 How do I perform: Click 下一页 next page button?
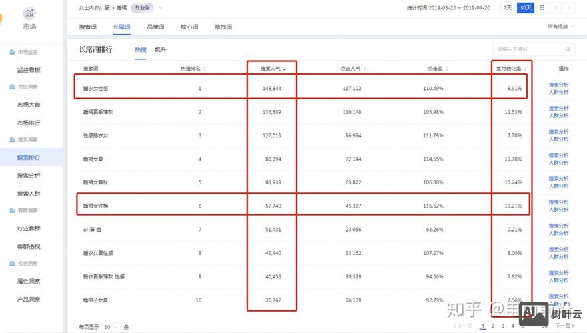tap(564, 326)
